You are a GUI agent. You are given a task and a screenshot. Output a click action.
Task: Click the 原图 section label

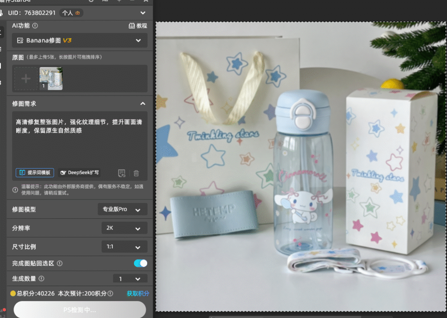[17, 57]
